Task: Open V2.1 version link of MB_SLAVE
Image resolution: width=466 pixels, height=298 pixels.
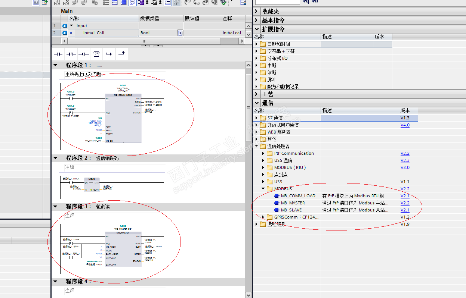Action: pos(405,210)
